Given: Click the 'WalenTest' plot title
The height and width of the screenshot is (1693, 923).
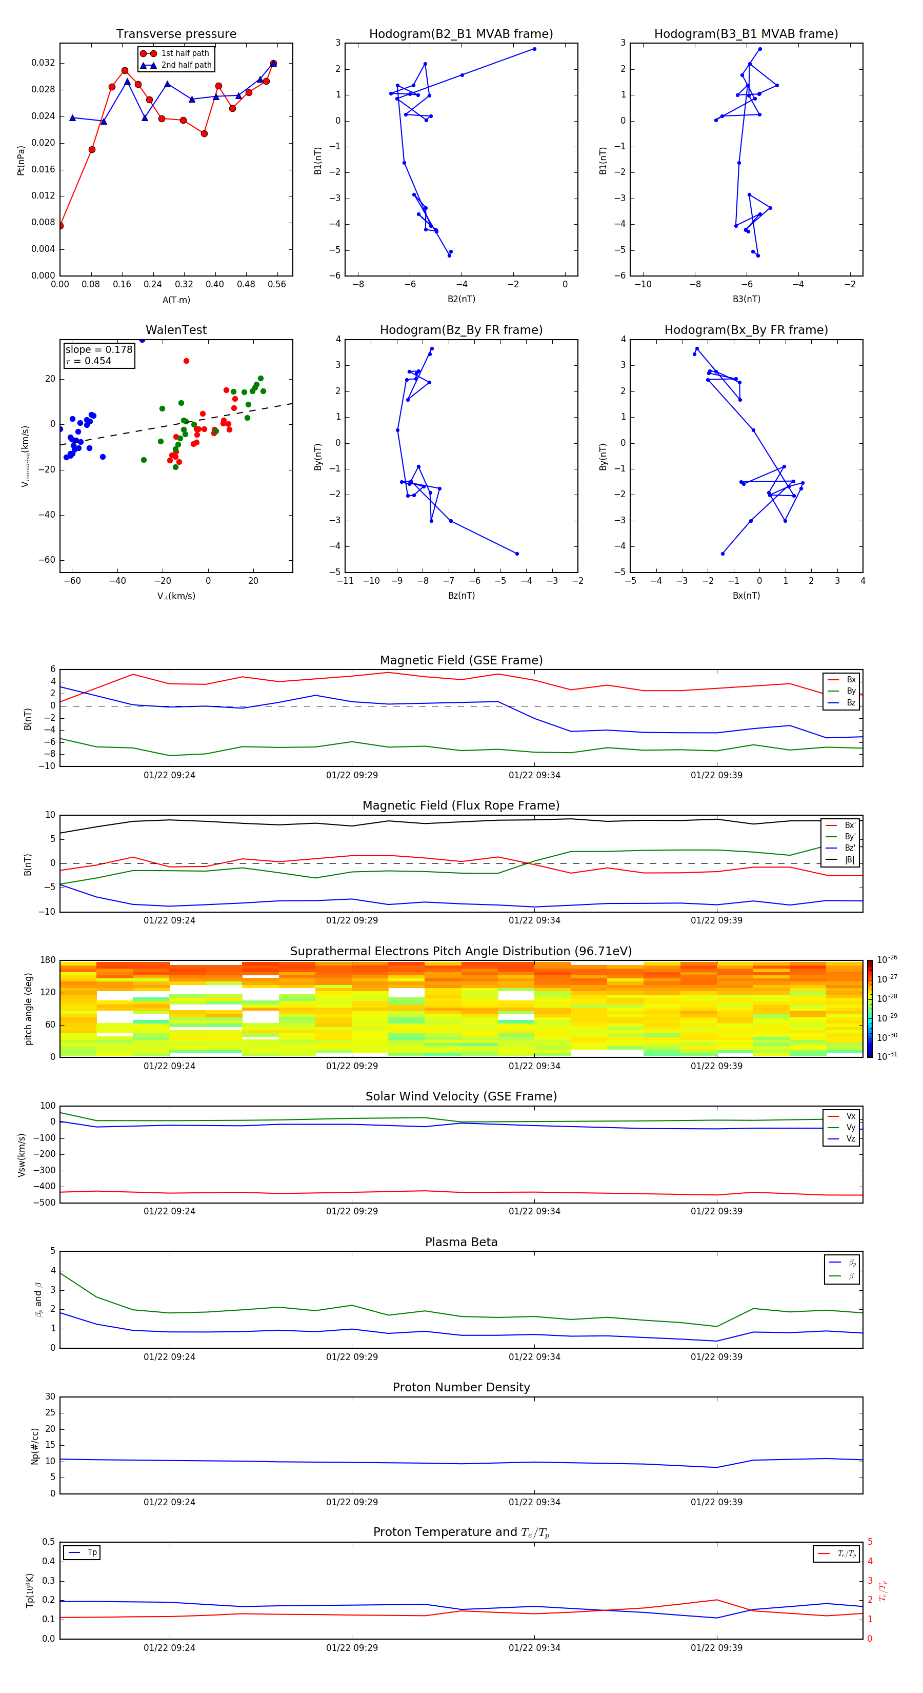Looking at the screenshot, I should point(176,330).
